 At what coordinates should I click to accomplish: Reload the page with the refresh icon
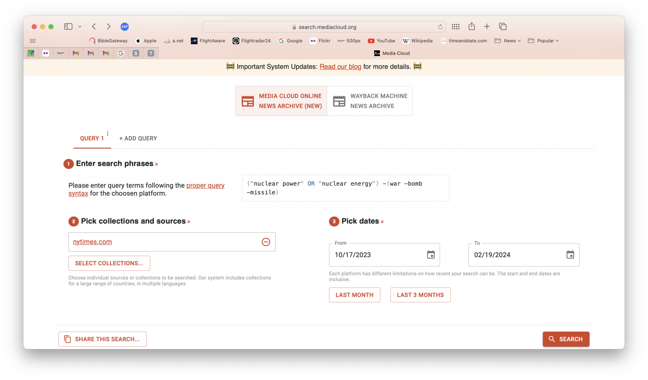pyautogui.click(x=440, y=27)
